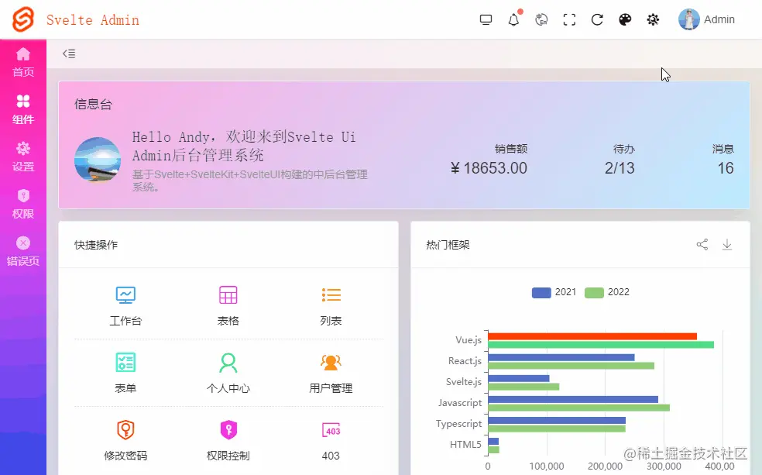The image size is (762, 475).
Task: Click the 权限控制 shortcut icon
Action: coord(228,430)
